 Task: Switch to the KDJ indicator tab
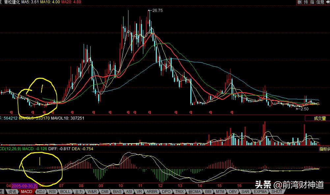41,191
